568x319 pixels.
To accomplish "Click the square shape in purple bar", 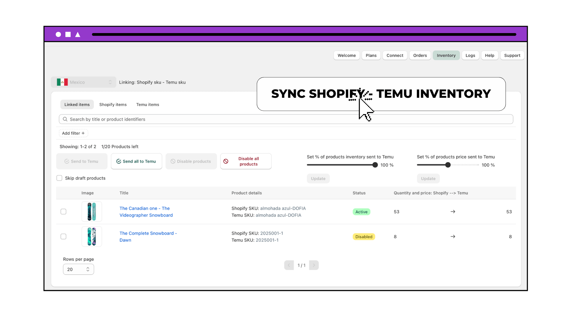I will click(68, 35).
